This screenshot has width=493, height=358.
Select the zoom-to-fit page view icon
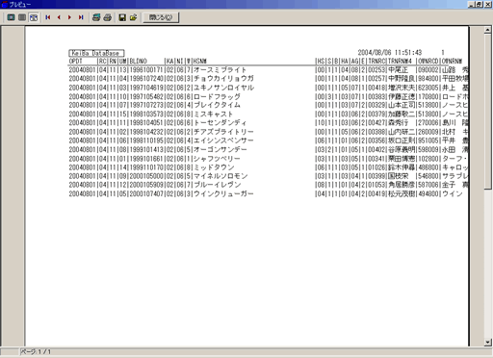(11, 17)
